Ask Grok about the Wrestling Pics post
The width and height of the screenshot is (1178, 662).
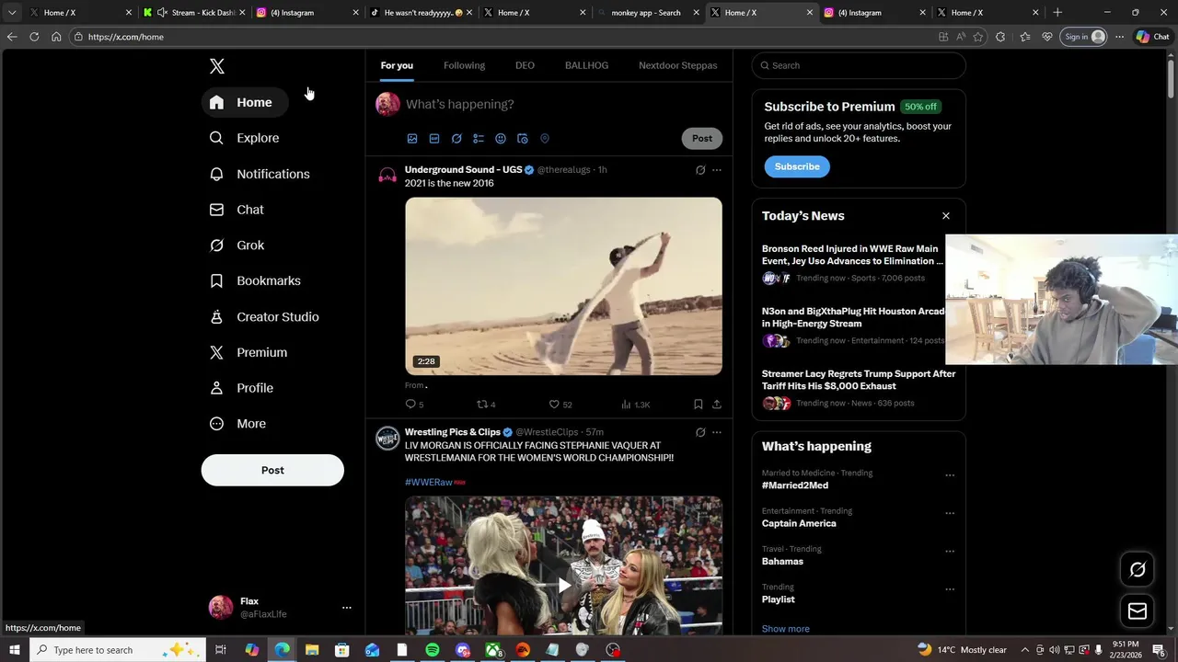tap(700, 432)
